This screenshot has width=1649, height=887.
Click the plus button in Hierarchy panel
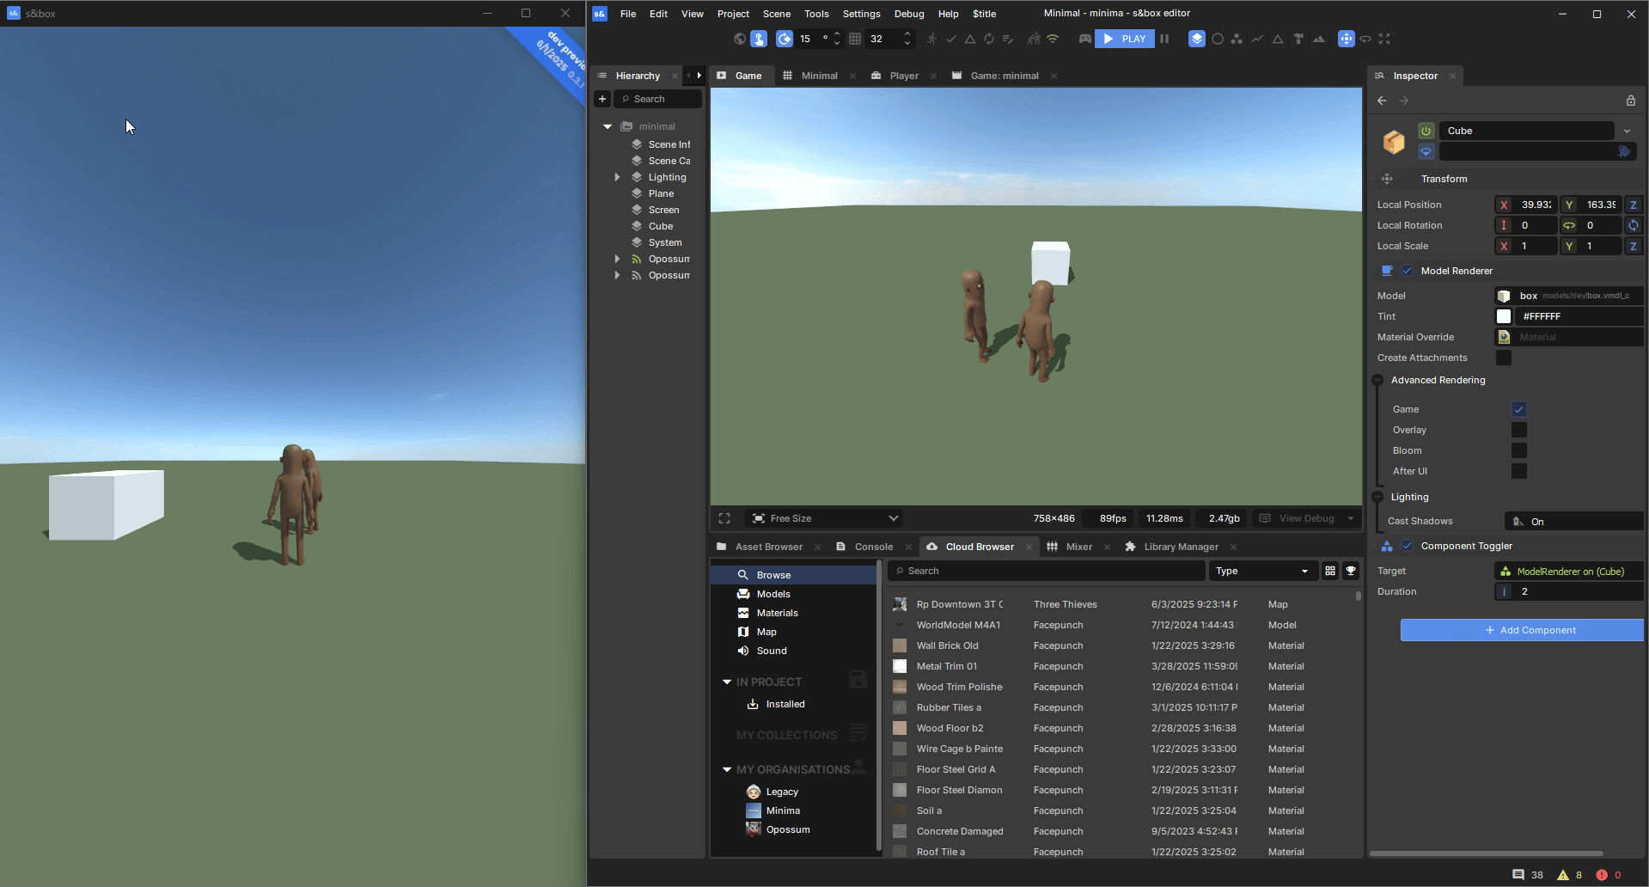pyautogui.click(x=602, y=99)
